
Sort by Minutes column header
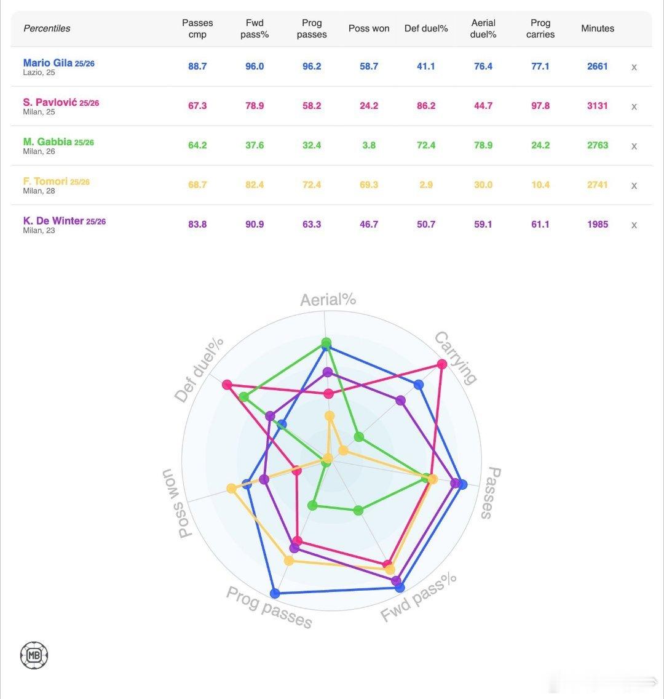597,28
